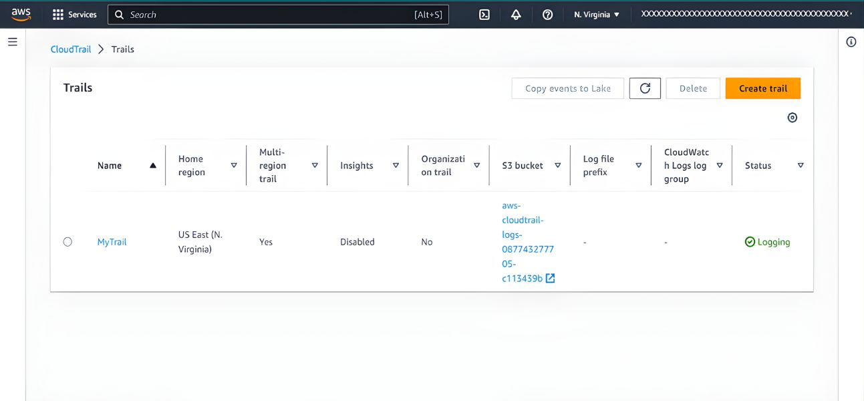
Task: Open the MyTrail trail details
Action: [x=111, y=241]
